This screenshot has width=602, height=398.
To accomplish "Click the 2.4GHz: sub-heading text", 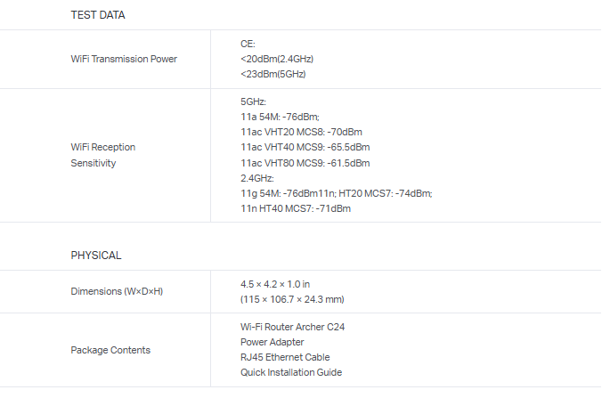I will coord(256,178).
